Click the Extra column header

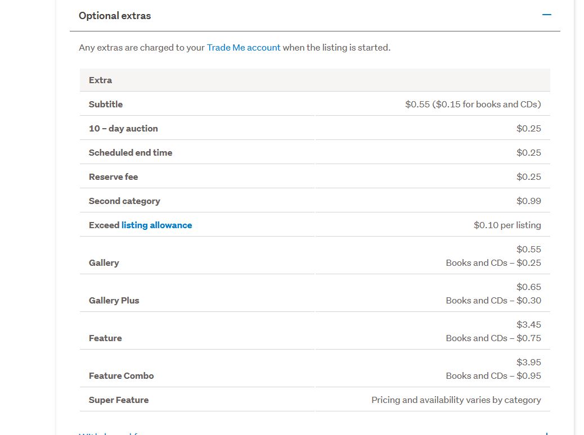click(x=100, y=80)
